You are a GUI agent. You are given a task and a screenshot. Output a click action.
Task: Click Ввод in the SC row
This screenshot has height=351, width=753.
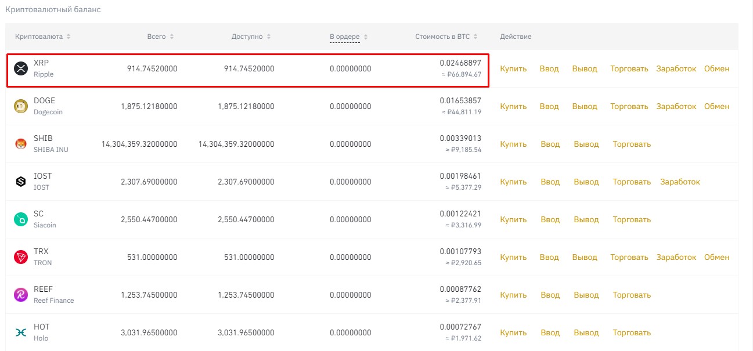(550, 219)
